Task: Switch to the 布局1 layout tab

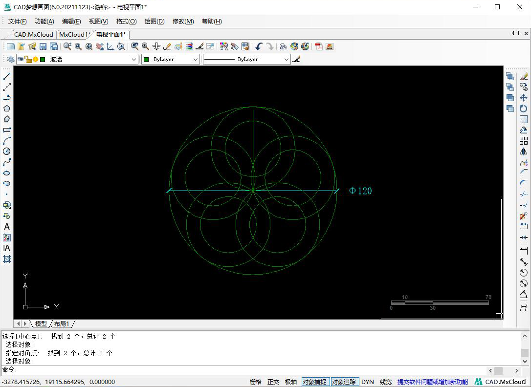Action: click(x=62, y=324)
